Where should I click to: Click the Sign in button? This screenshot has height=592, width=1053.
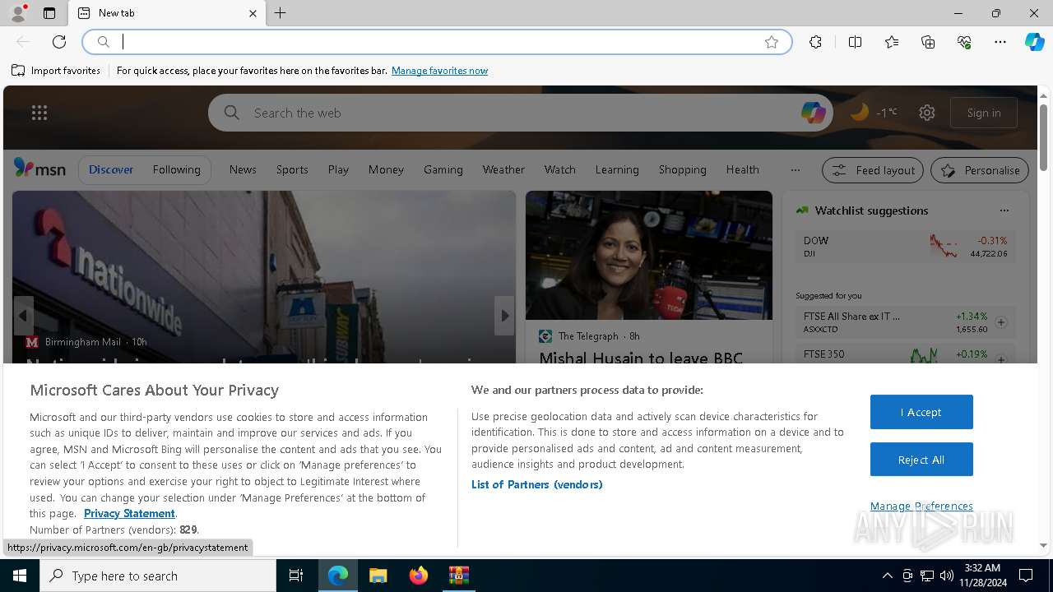(x=984, y=113)
